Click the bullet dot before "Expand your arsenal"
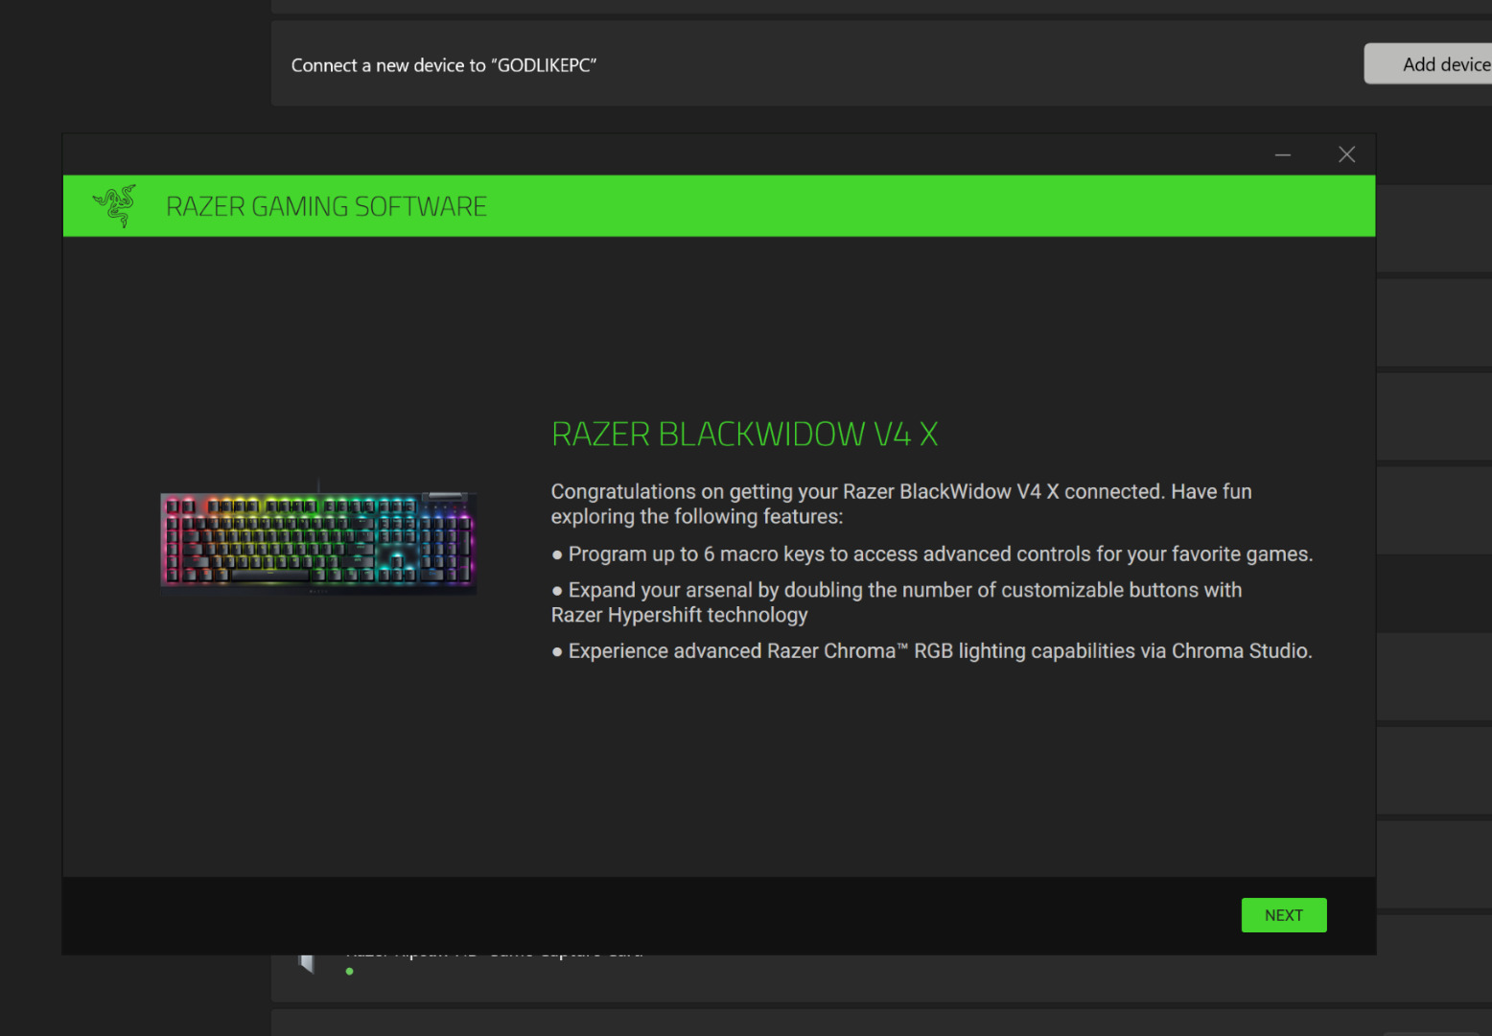This screenshot has width=1492, height=1036. pos(557,591)
